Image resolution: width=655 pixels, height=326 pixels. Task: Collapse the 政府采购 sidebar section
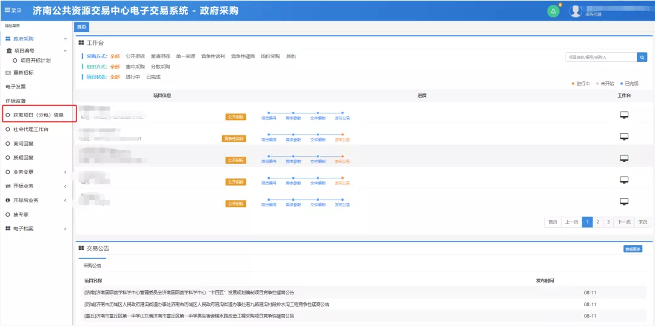click(x=65, y=39)
